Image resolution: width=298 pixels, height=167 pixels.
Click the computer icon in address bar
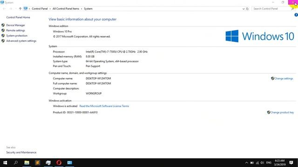click(x=26, y=8)
